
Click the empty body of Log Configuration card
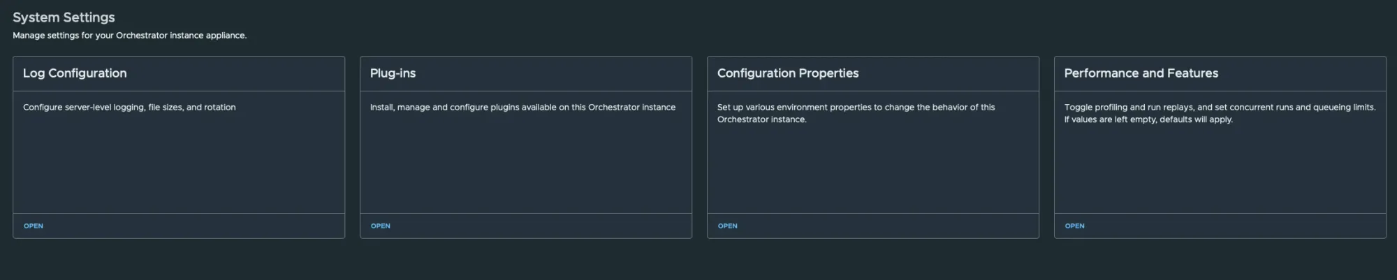(x=179, y=168)
